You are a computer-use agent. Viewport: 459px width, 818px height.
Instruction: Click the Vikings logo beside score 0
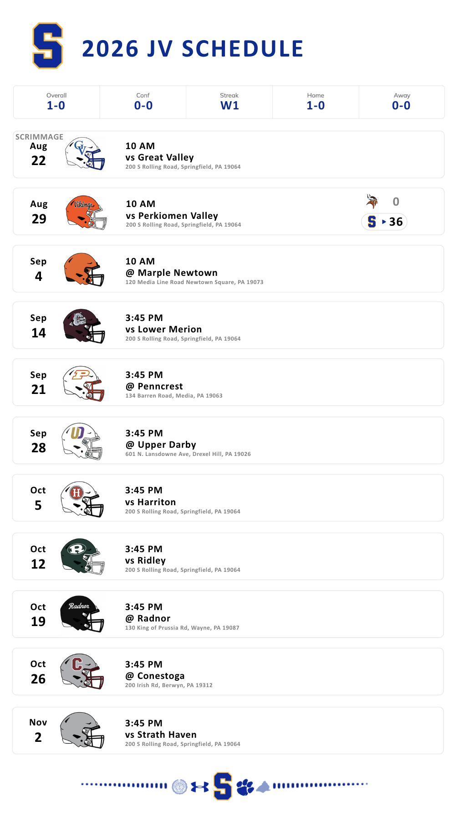tap(372, 201)
